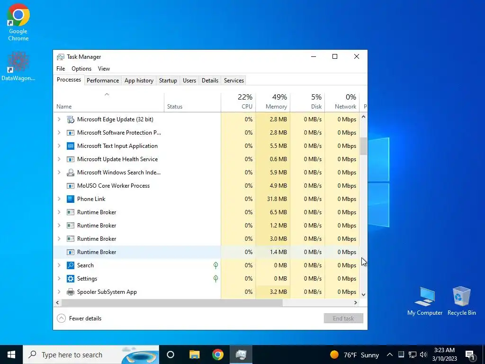Image resolution: width=485 pixels, height=364 pixels.
Task: Click the Settings process gear icon
Action: click(71, 279)
